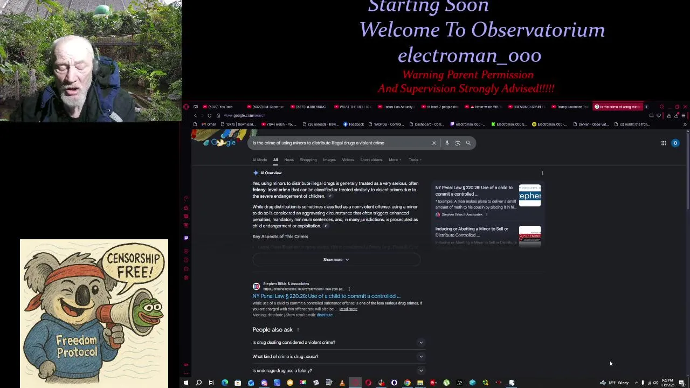Open Windows Start menu
The width and height of the screenshot is (690, 388).
click(x=186, y=383)
